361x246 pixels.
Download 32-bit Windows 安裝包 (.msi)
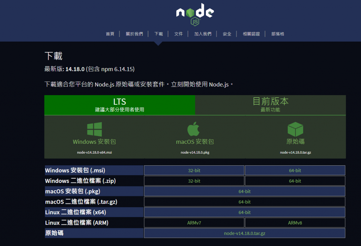click(x=194, y=170)
